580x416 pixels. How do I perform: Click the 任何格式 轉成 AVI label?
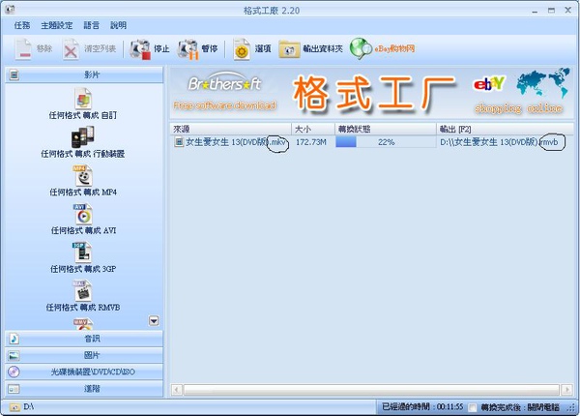(83, 230)
